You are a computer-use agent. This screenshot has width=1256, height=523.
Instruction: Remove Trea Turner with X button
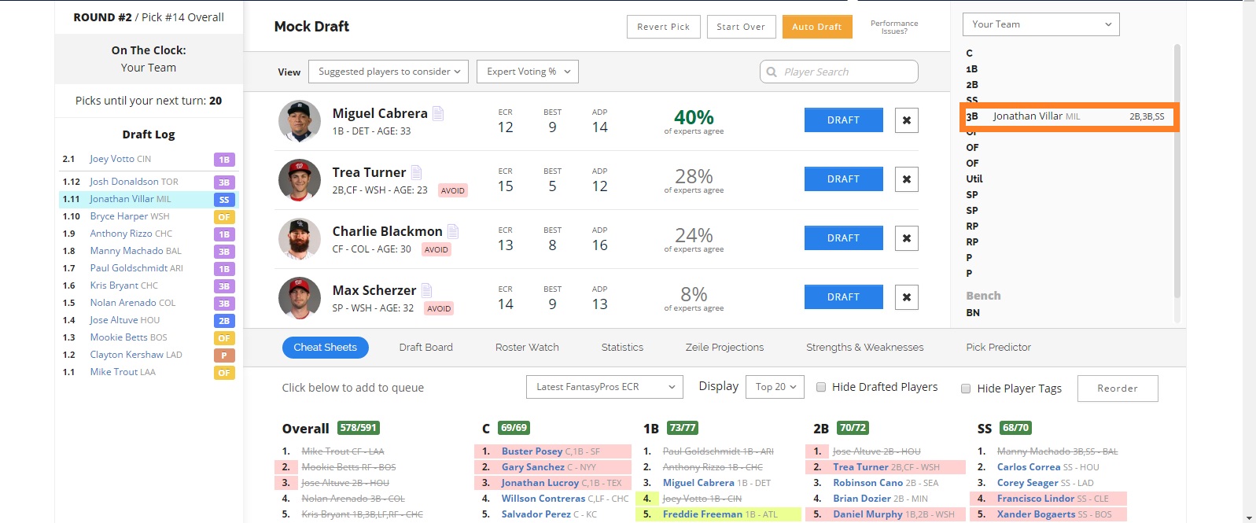(907, 179)
